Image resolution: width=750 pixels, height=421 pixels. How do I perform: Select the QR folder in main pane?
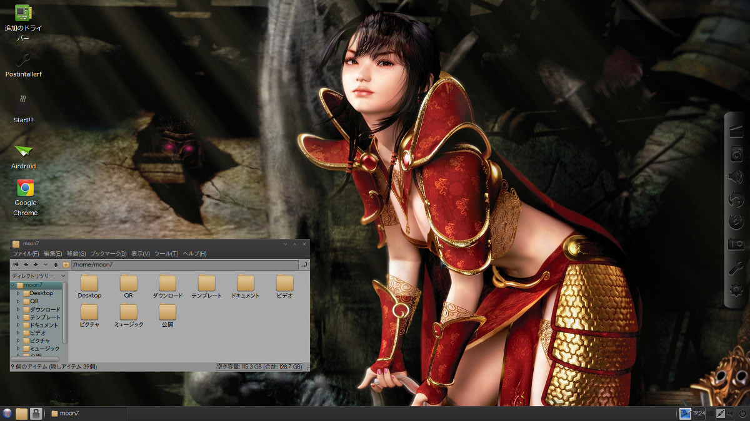tap(128, 287)
